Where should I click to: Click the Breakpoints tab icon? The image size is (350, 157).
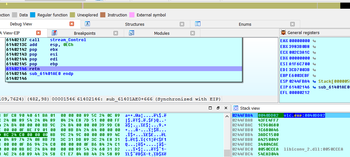coord(54,33)
